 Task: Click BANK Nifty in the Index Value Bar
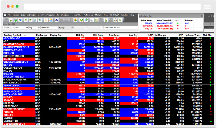pyautogui.click(x=149, y=26)
